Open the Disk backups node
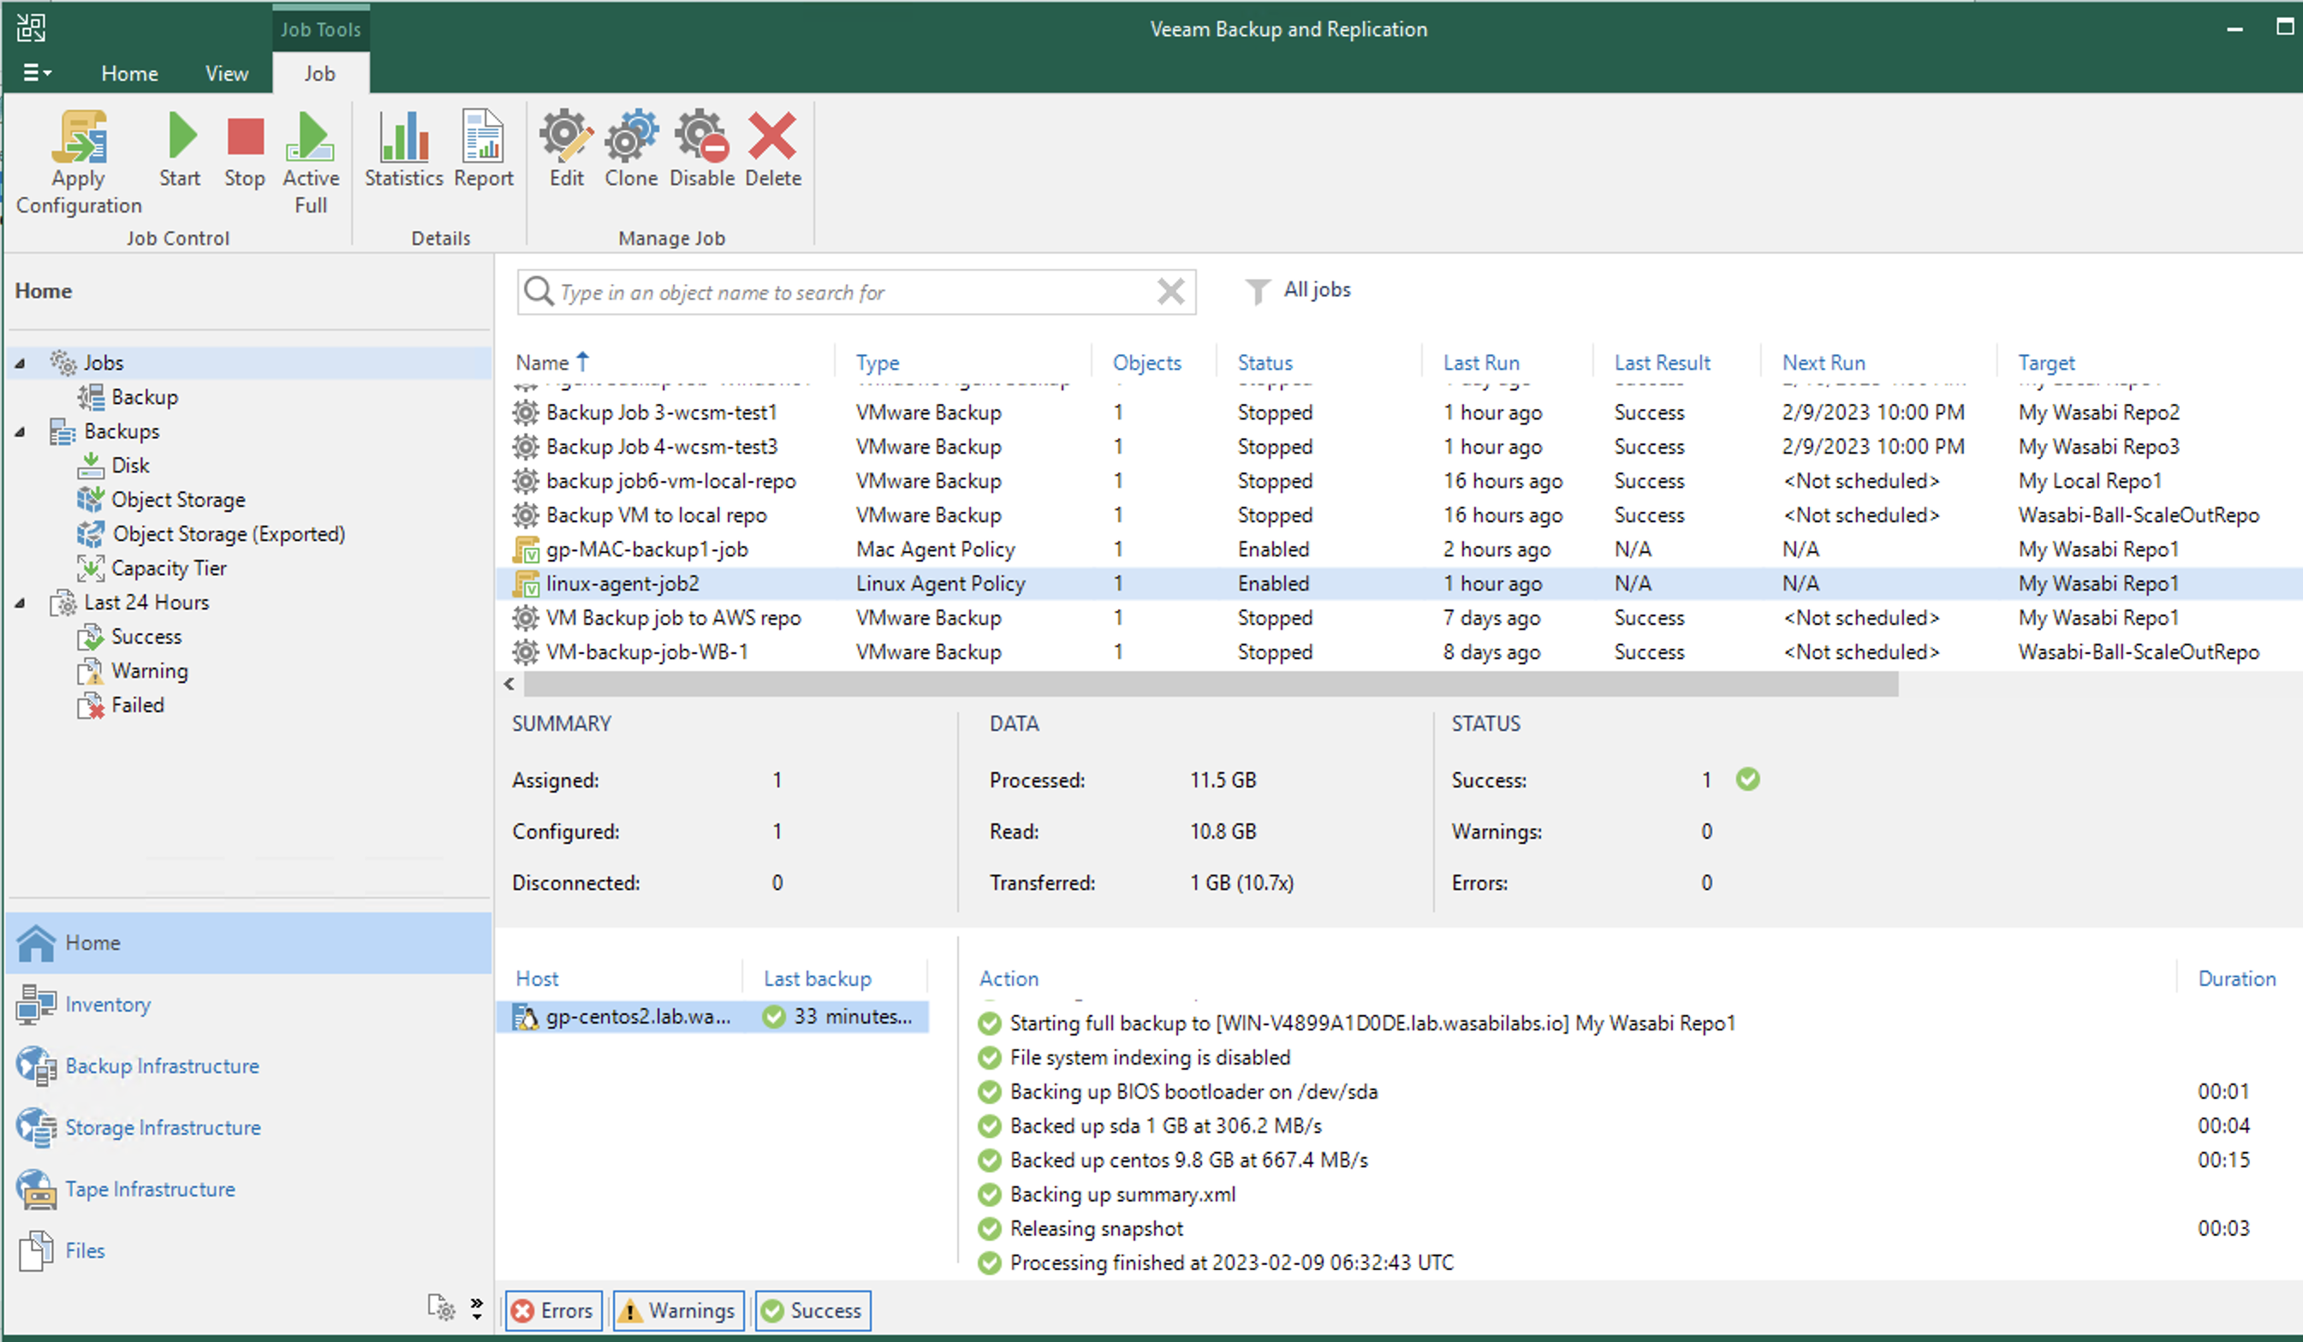Image resolution: width=2303 pixels, height=1342 pixels. [113, 466]
